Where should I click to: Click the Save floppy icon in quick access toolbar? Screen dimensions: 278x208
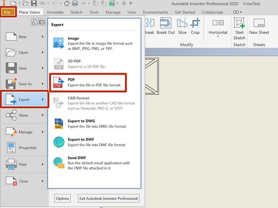tap(34, 3)
